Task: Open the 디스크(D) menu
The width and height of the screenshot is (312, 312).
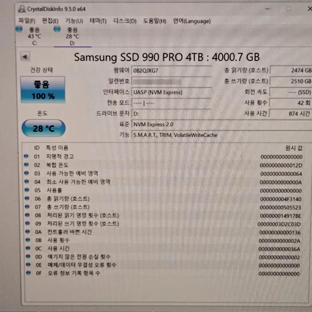Action: tap(125, 21)
